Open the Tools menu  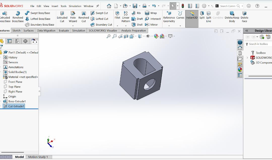pyautogui.click(x=63, y=6)
